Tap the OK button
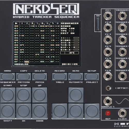This screenshot has height=129, width=129. pyautogui.click(x=23, y=111)
